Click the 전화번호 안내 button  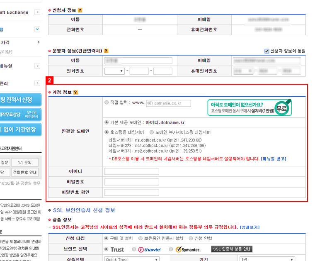pos(25,173)
